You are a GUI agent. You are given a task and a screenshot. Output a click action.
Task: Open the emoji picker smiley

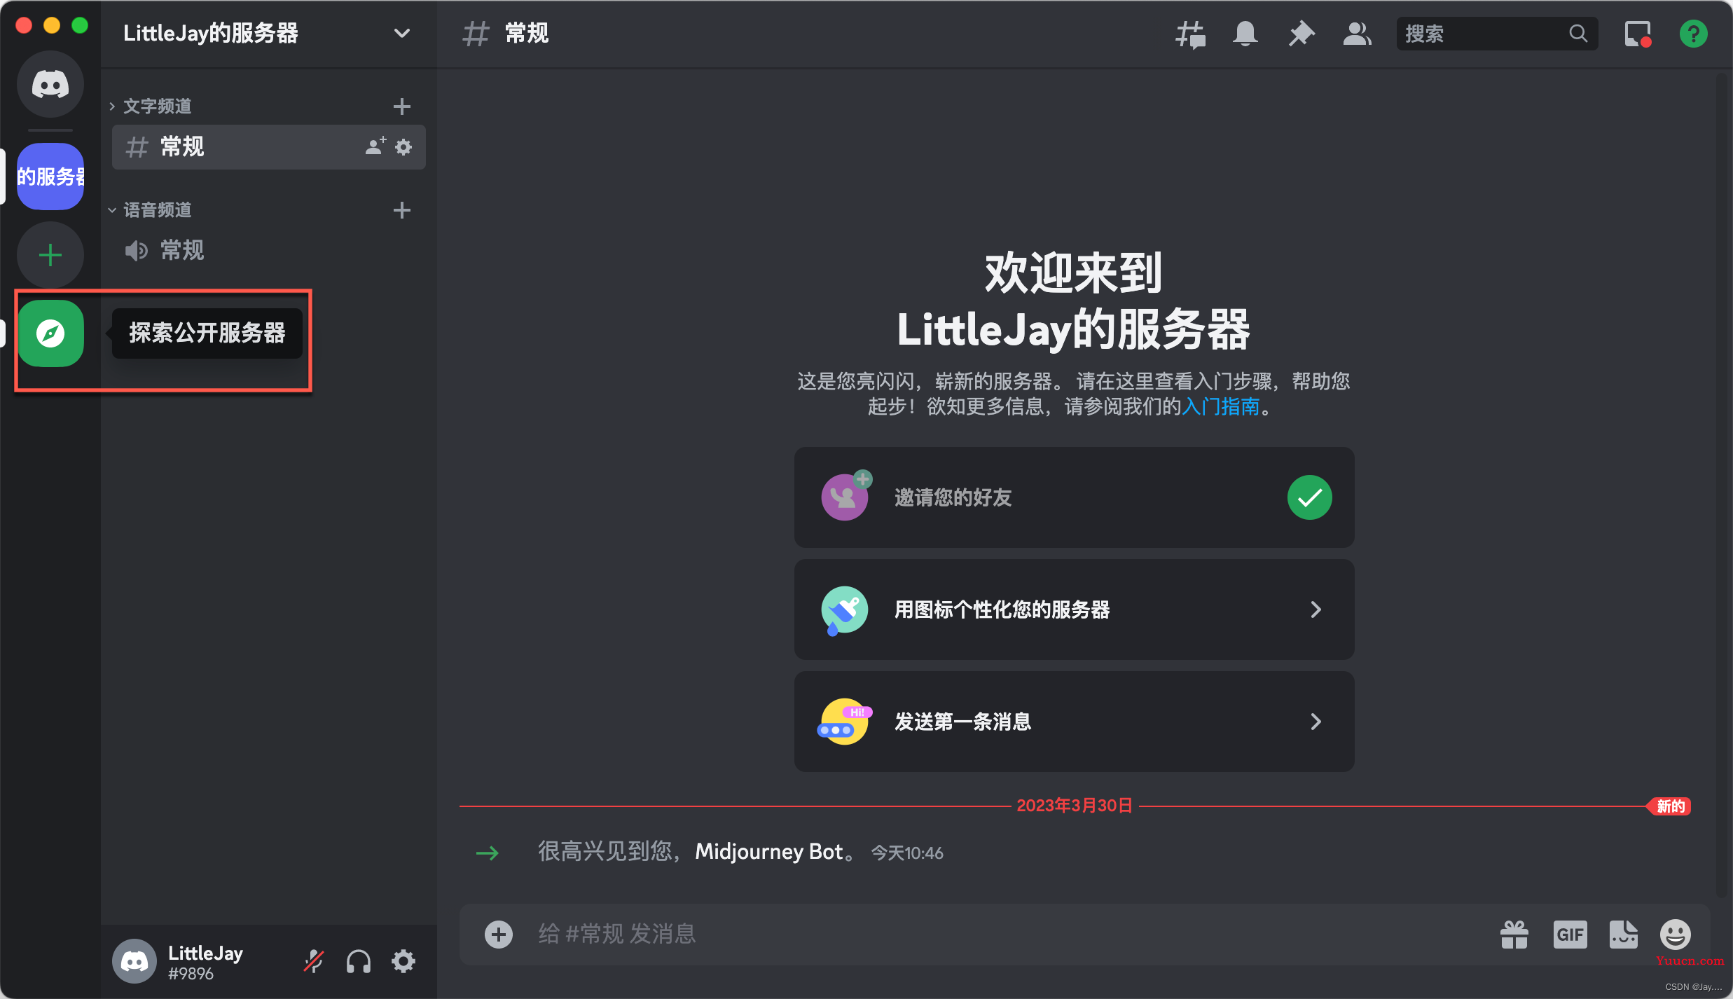tap(1675, 934)
